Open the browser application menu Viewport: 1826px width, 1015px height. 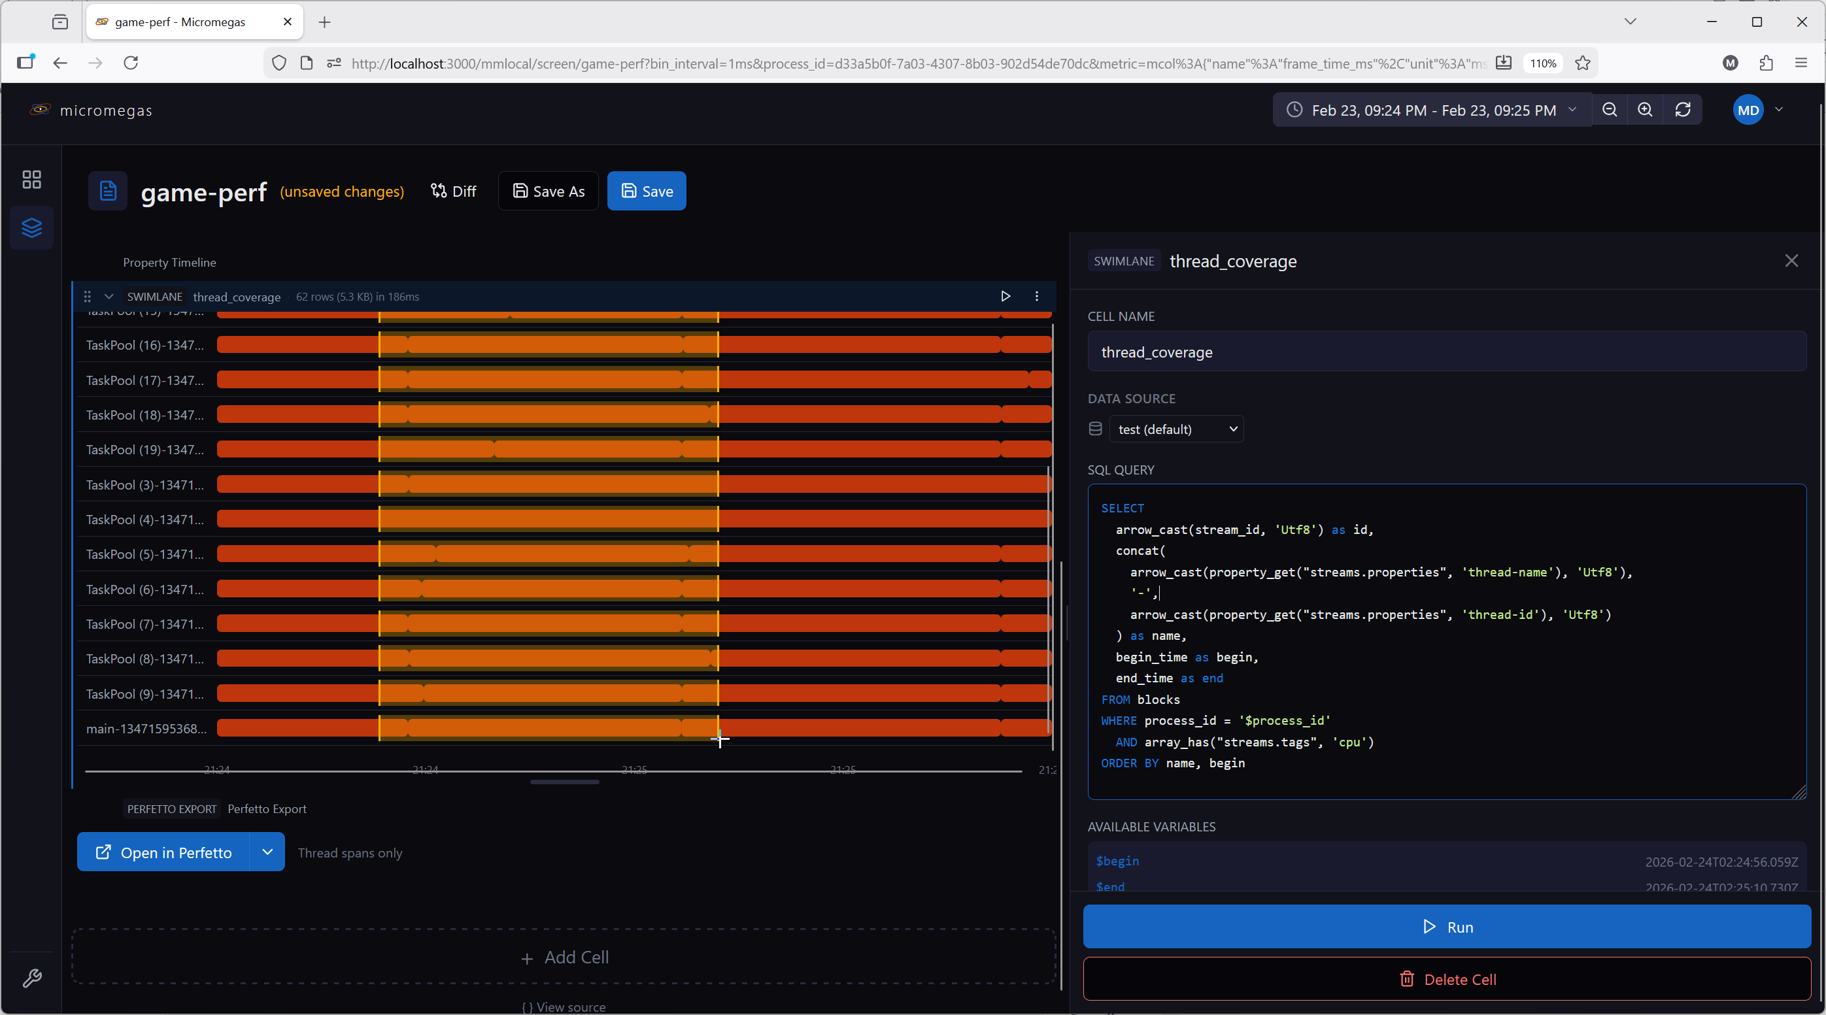[1802, 63]
